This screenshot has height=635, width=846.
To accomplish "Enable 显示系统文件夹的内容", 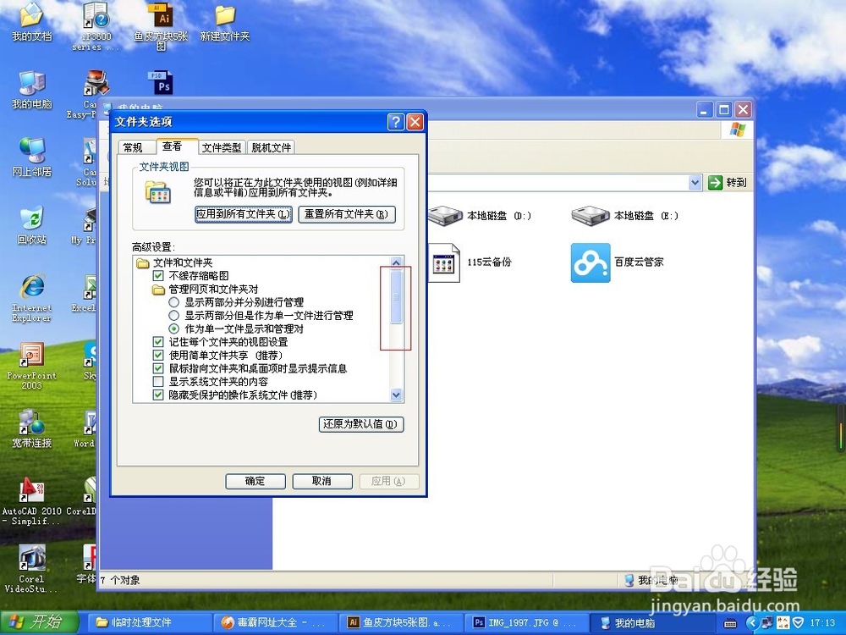I will tap(158, 383).
